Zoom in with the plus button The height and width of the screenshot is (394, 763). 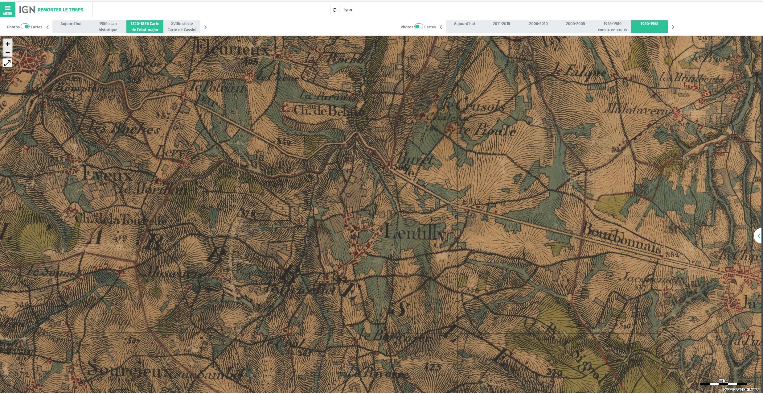tap(7, 44)
